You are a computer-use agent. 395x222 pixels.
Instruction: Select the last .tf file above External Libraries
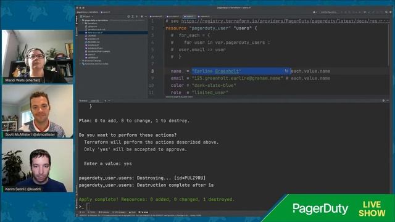coord(91,57)
